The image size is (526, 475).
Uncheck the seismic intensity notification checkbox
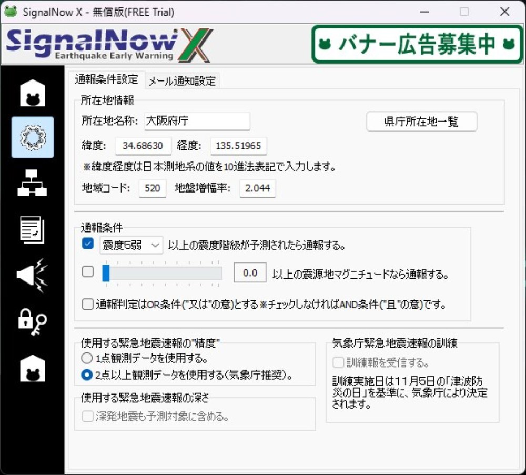point(88,244)
